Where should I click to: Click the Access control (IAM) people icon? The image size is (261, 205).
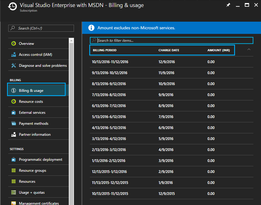13,55
